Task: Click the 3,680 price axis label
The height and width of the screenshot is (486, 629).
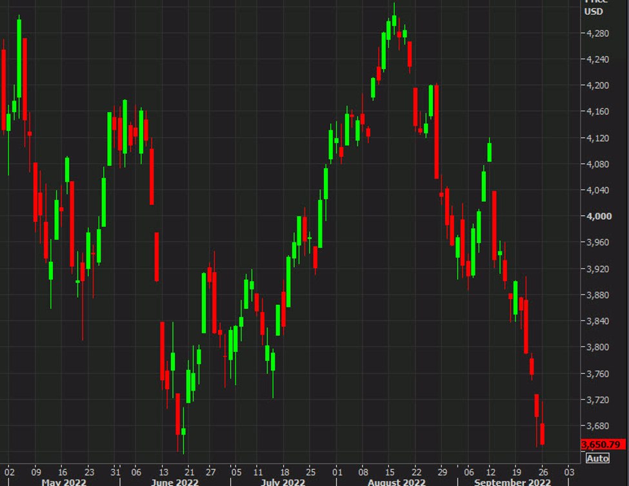Action: pos(597,425)
